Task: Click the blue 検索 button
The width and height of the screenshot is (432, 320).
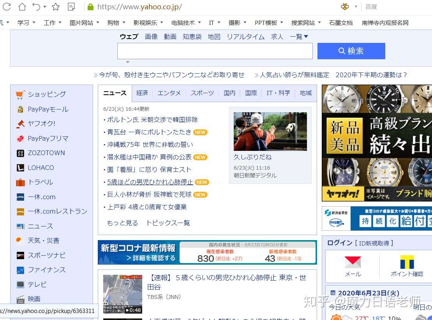Action: click(x=351, y=51)
